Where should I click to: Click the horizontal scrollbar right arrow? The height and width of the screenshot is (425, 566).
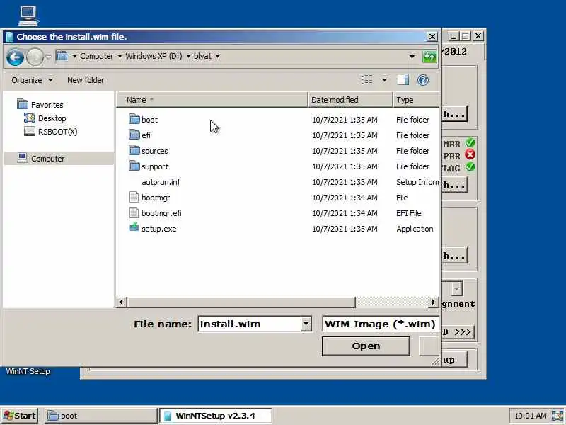tap(433, 302)
